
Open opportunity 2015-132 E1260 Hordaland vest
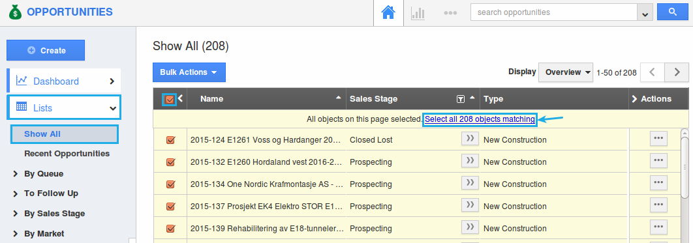pos(267,162)
